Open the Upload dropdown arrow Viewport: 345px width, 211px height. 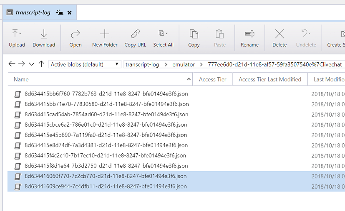coord(20,34)
